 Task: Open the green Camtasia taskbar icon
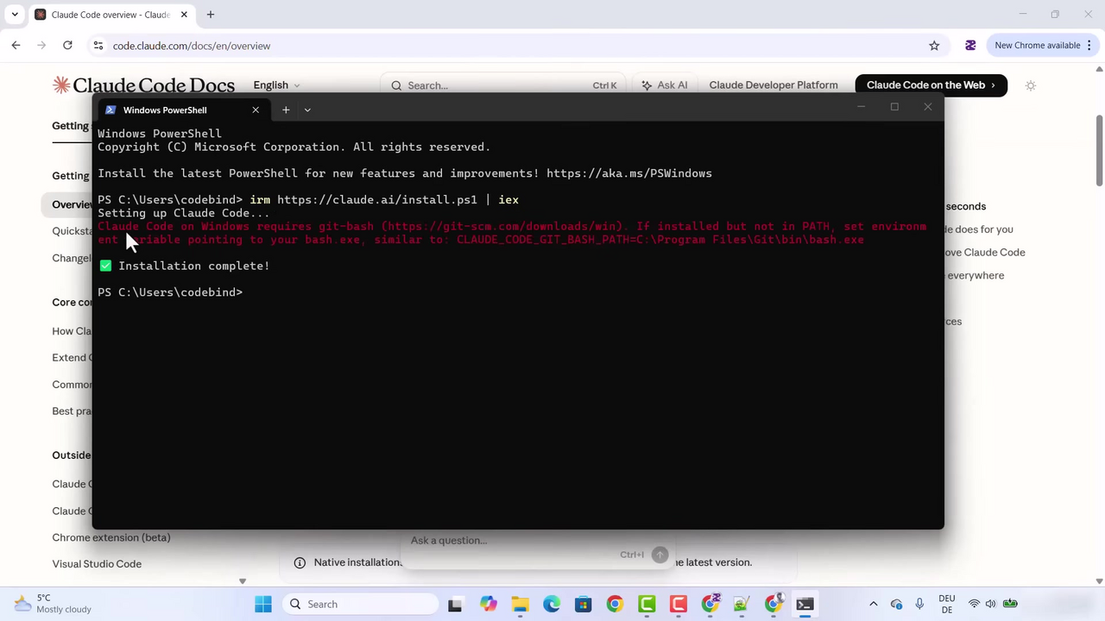[647, 605]
